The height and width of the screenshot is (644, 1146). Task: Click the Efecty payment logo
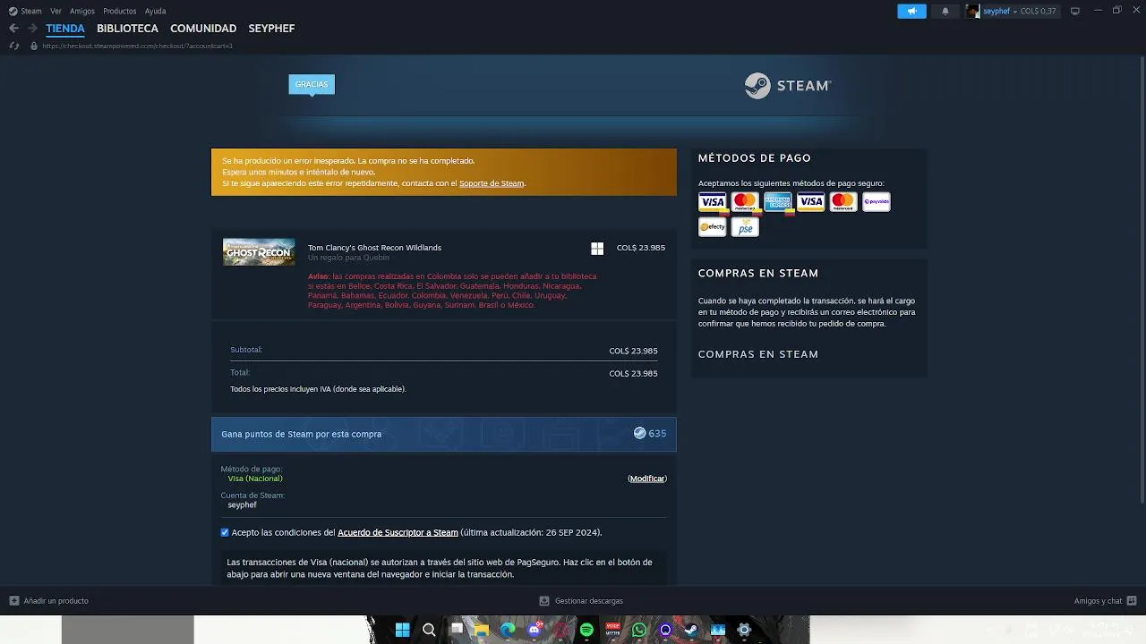tap(712, 227)
